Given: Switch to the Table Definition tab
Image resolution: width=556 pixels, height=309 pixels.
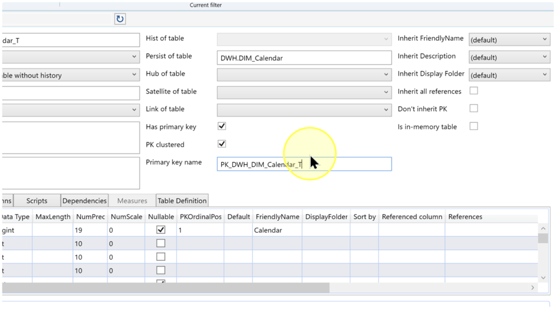Looking at the screenshot, I should [182, 200].
